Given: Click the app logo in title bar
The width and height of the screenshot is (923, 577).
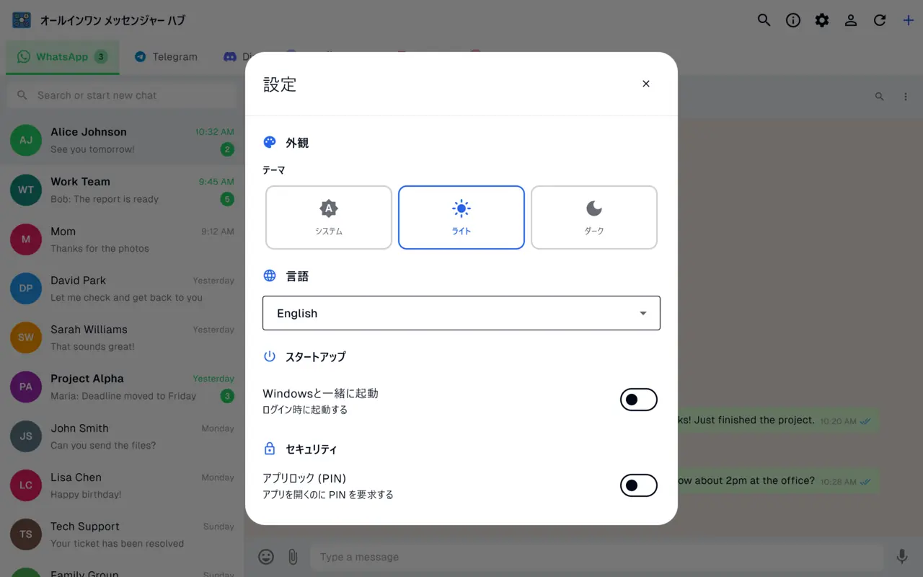Looking at the screenshot, I should click(22, 20).
